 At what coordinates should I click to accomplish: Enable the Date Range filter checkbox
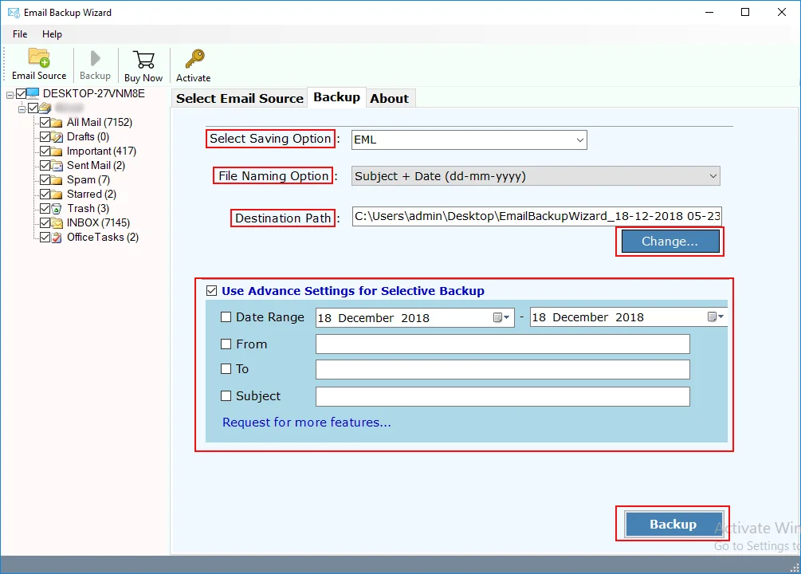tap(226, 317)
